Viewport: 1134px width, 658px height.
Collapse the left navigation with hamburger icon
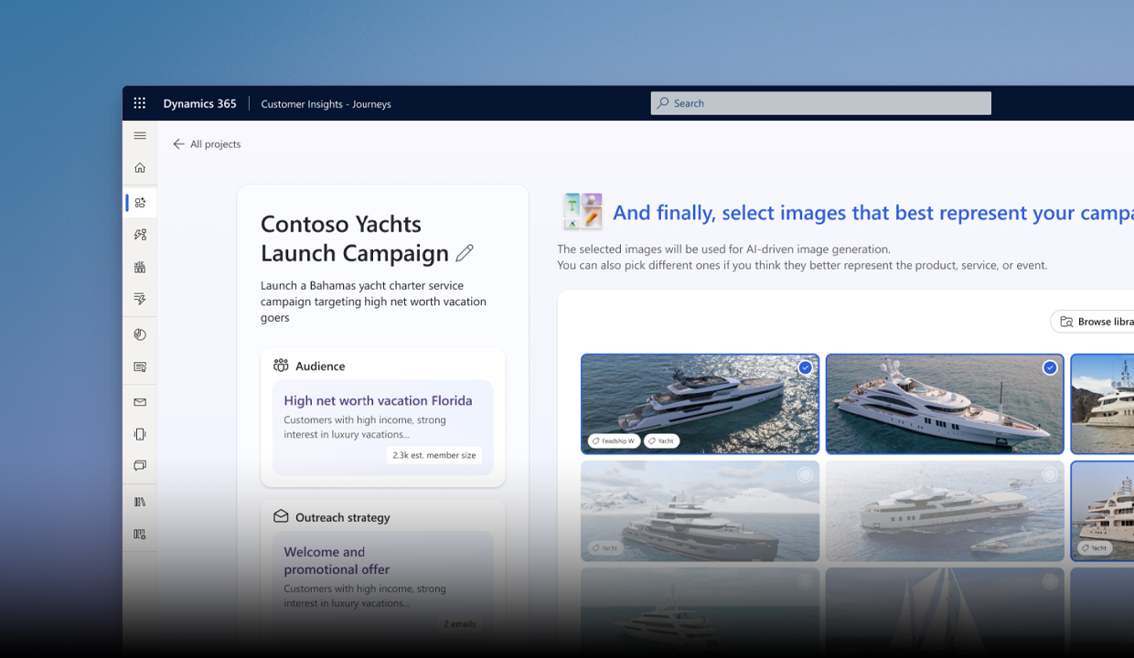pyautogui.click(x=140, y=135)
